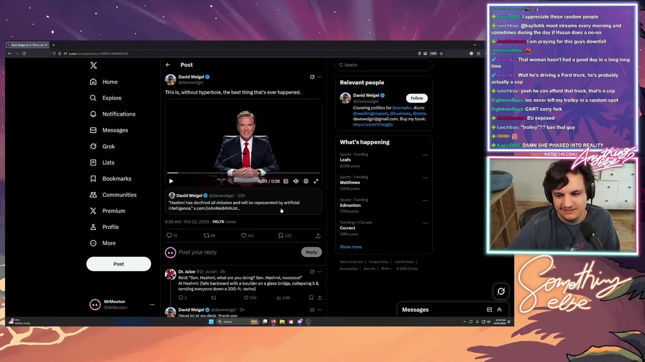
Task: Open Windows Start menu
Action: [x=211, y=322]
